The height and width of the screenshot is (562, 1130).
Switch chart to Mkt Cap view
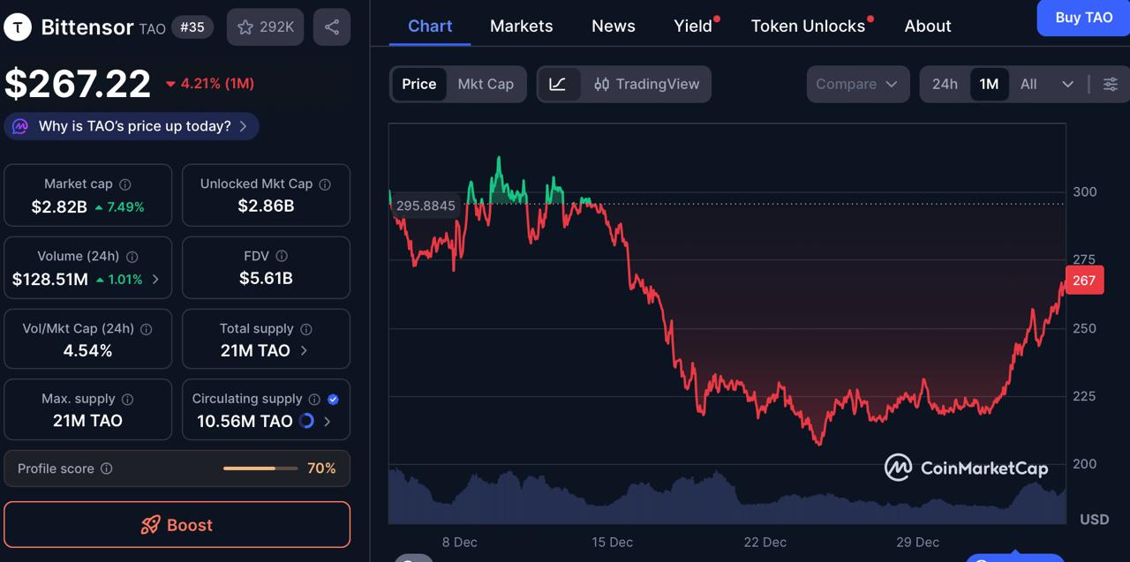pos(486,84)
